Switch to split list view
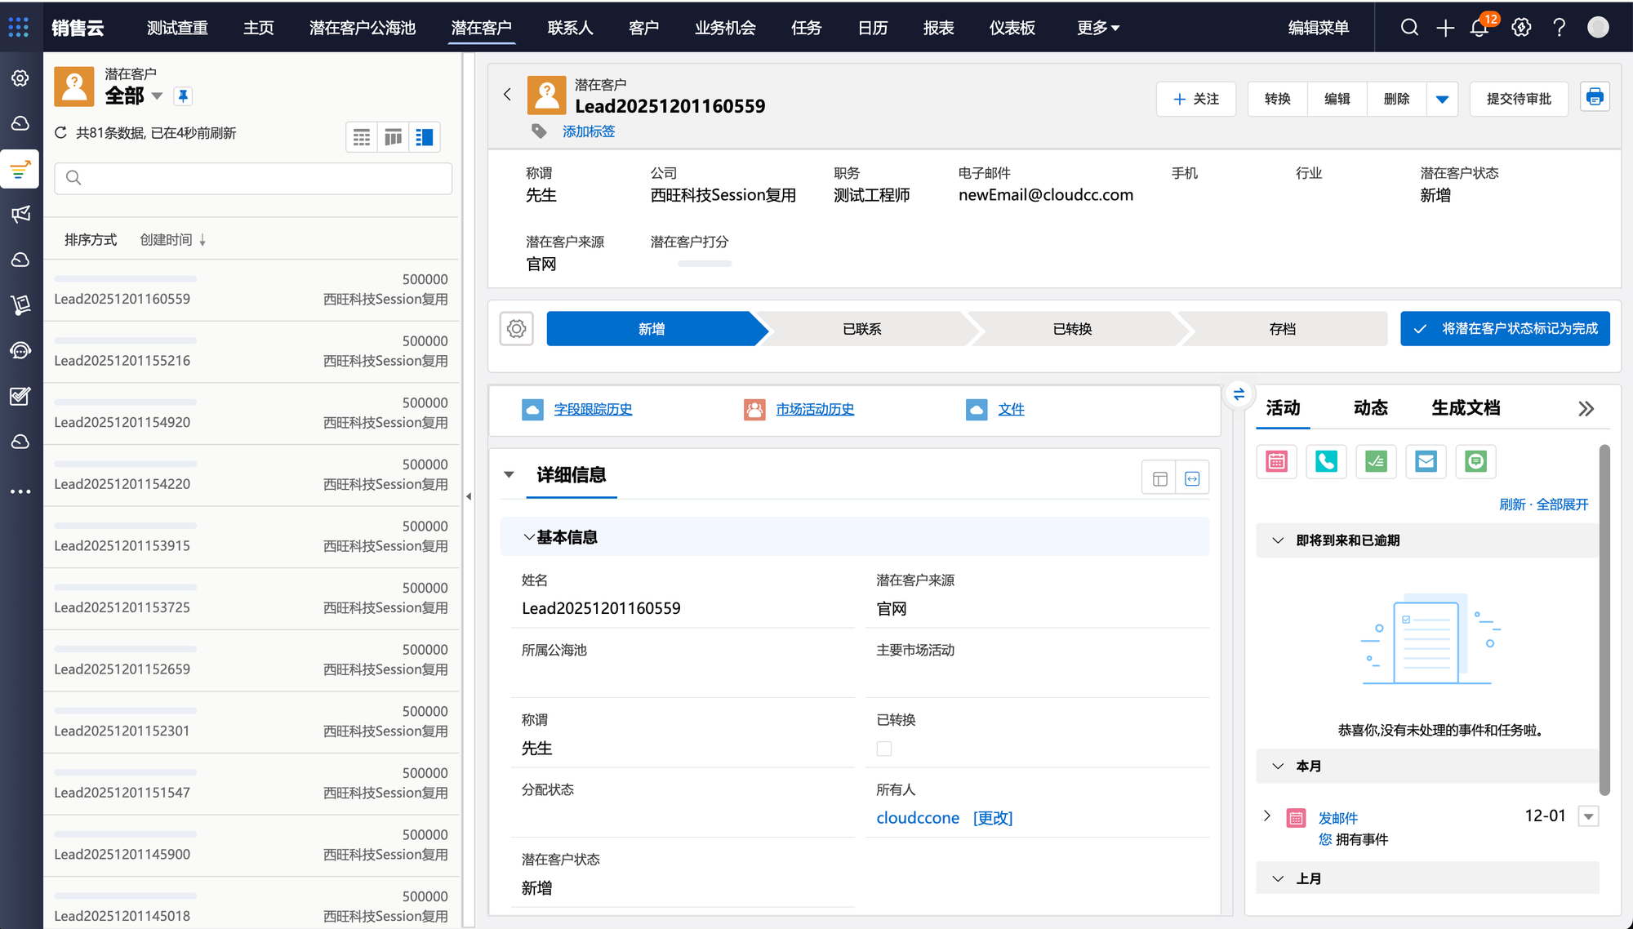The image size is (1633, 929). (425, 137)
